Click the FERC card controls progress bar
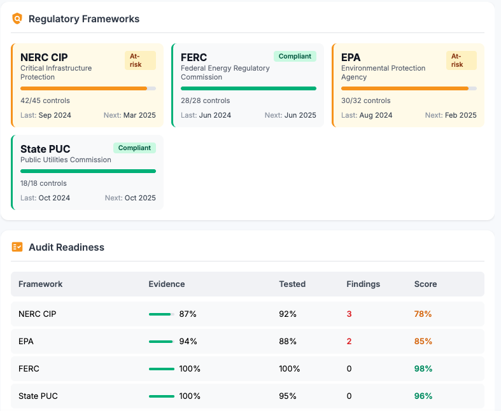 248,88
